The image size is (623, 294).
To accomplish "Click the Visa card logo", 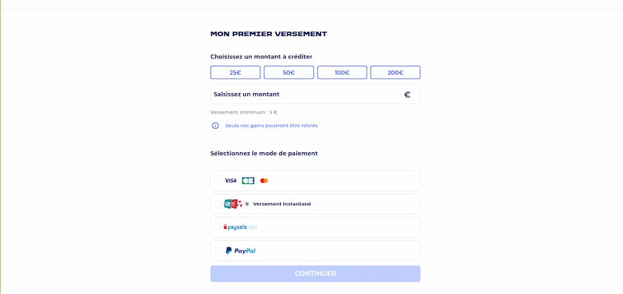I will (x=230, y=180).
